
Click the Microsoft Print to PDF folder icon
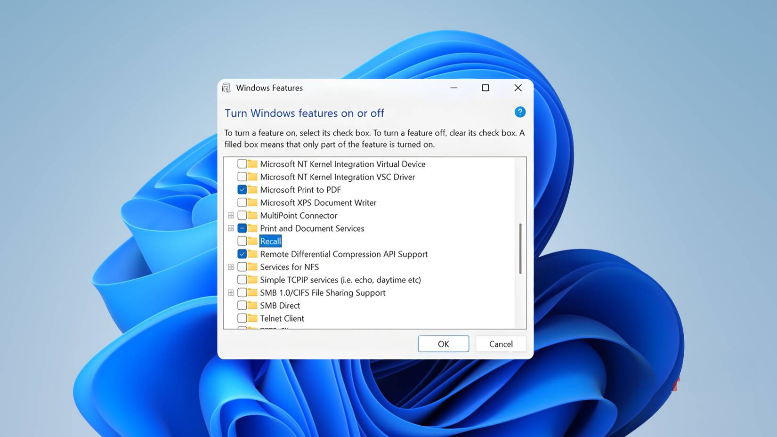tap(253, 190)
